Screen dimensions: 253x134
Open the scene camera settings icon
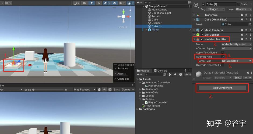(121, 3)
